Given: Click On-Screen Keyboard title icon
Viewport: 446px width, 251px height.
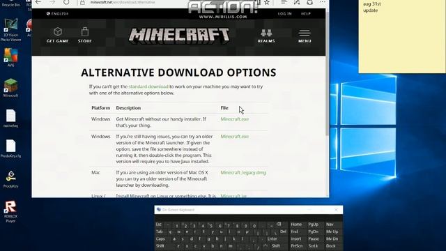Looking at the screenshot, I should coord(159,210).
